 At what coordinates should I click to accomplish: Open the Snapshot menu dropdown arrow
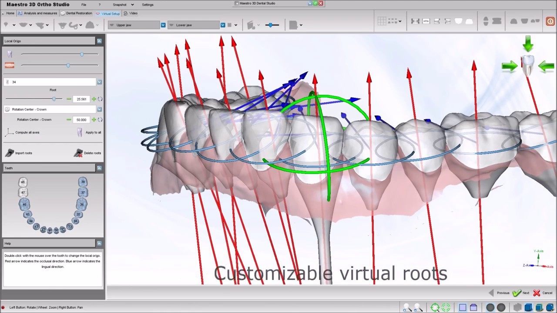pos(132,5)
